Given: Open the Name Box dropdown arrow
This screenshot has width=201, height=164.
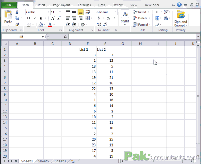Looking at the screenshot, I should tap(43, 37).
